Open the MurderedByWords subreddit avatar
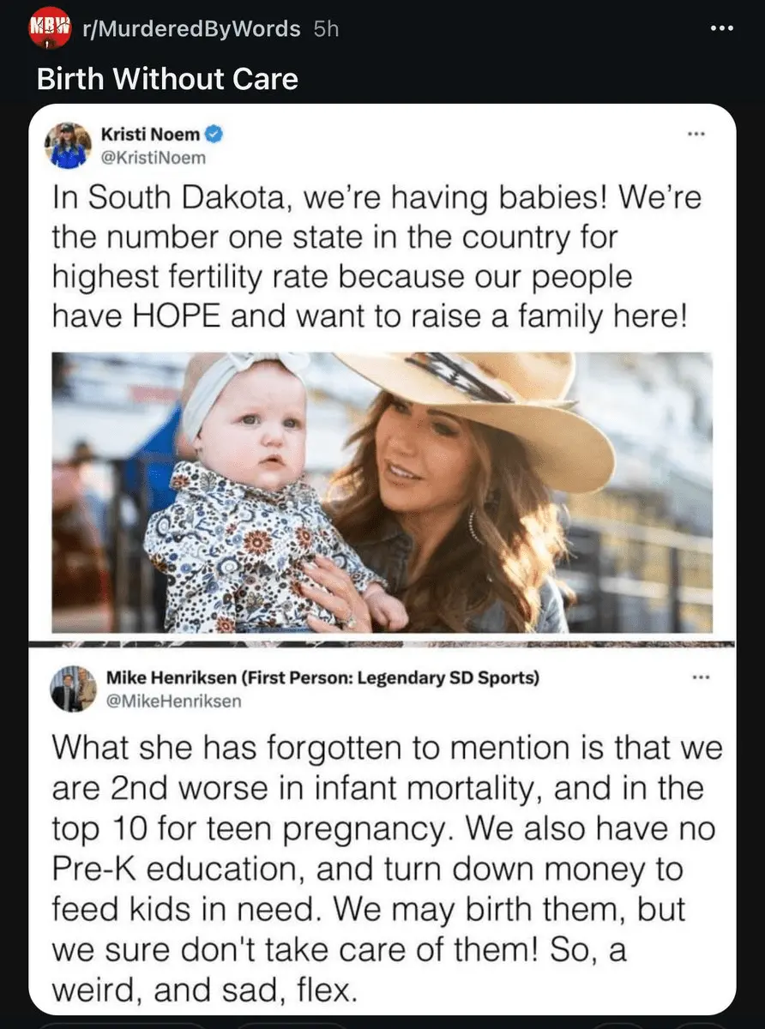 tap(50, 29)
